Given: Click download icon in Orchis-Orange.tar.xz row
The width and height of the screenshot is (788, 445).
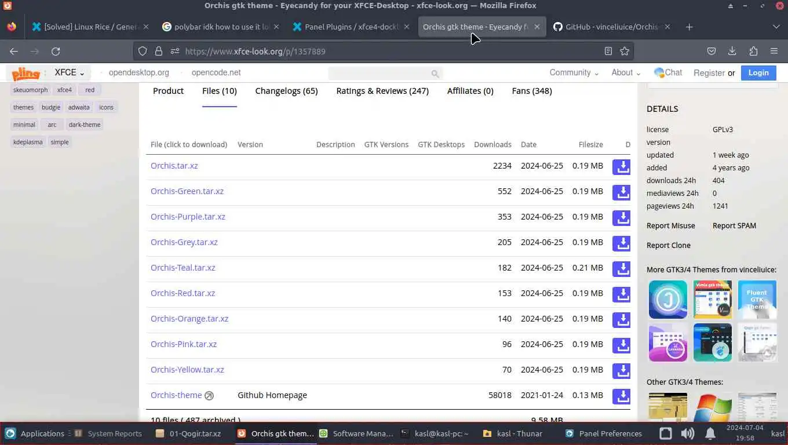Looking at the screenshot, I should pos(621,320).
